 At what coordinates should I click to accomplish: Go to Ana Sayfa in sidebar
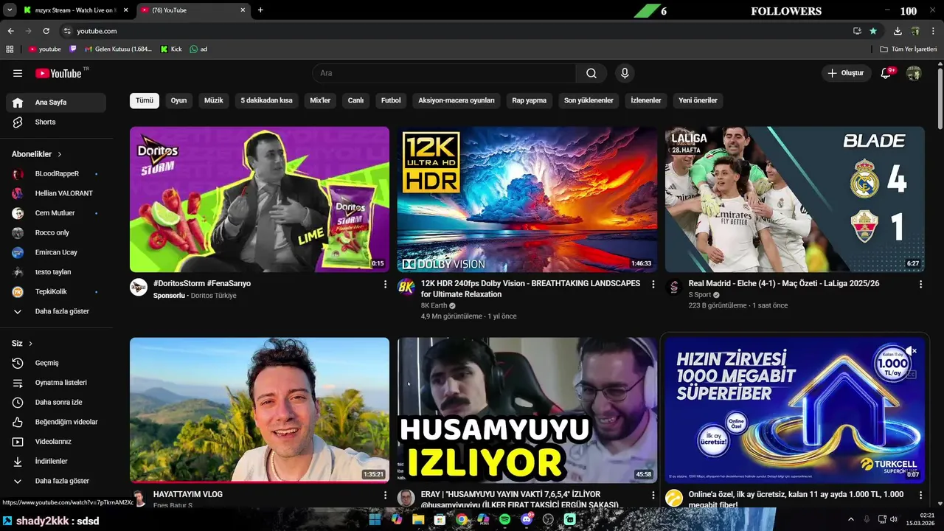[x=56, y=103]
